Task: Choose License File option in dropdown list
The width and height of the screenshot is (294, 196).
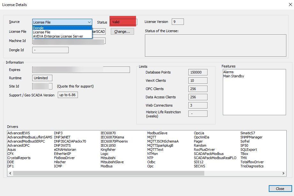Action: click(62, 32)
